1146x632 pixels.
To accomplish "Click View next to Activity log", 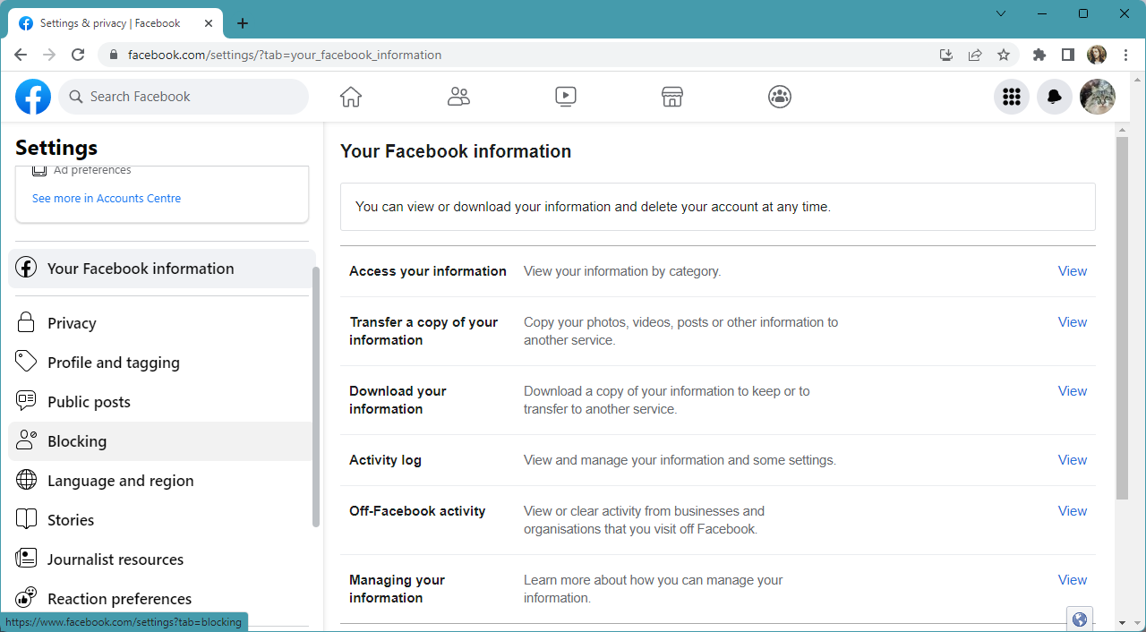I will point(1072,459).
